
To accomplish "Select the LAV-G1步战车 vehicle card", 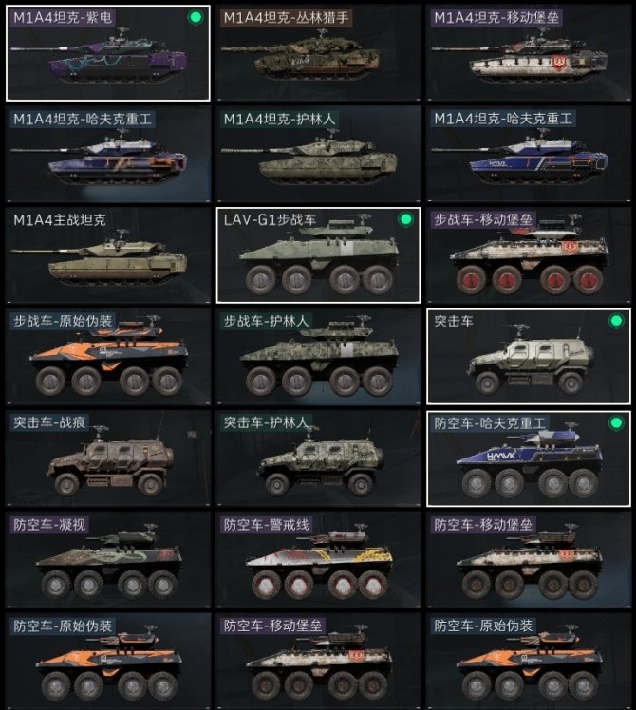I will [x=318, y=255].
